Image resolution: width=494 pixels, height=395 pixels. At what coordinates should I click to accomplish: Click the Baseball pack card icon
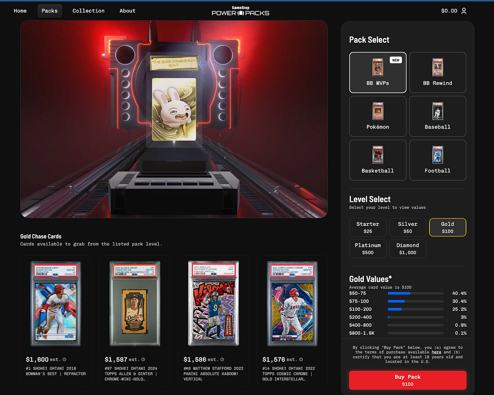point(437,111)
